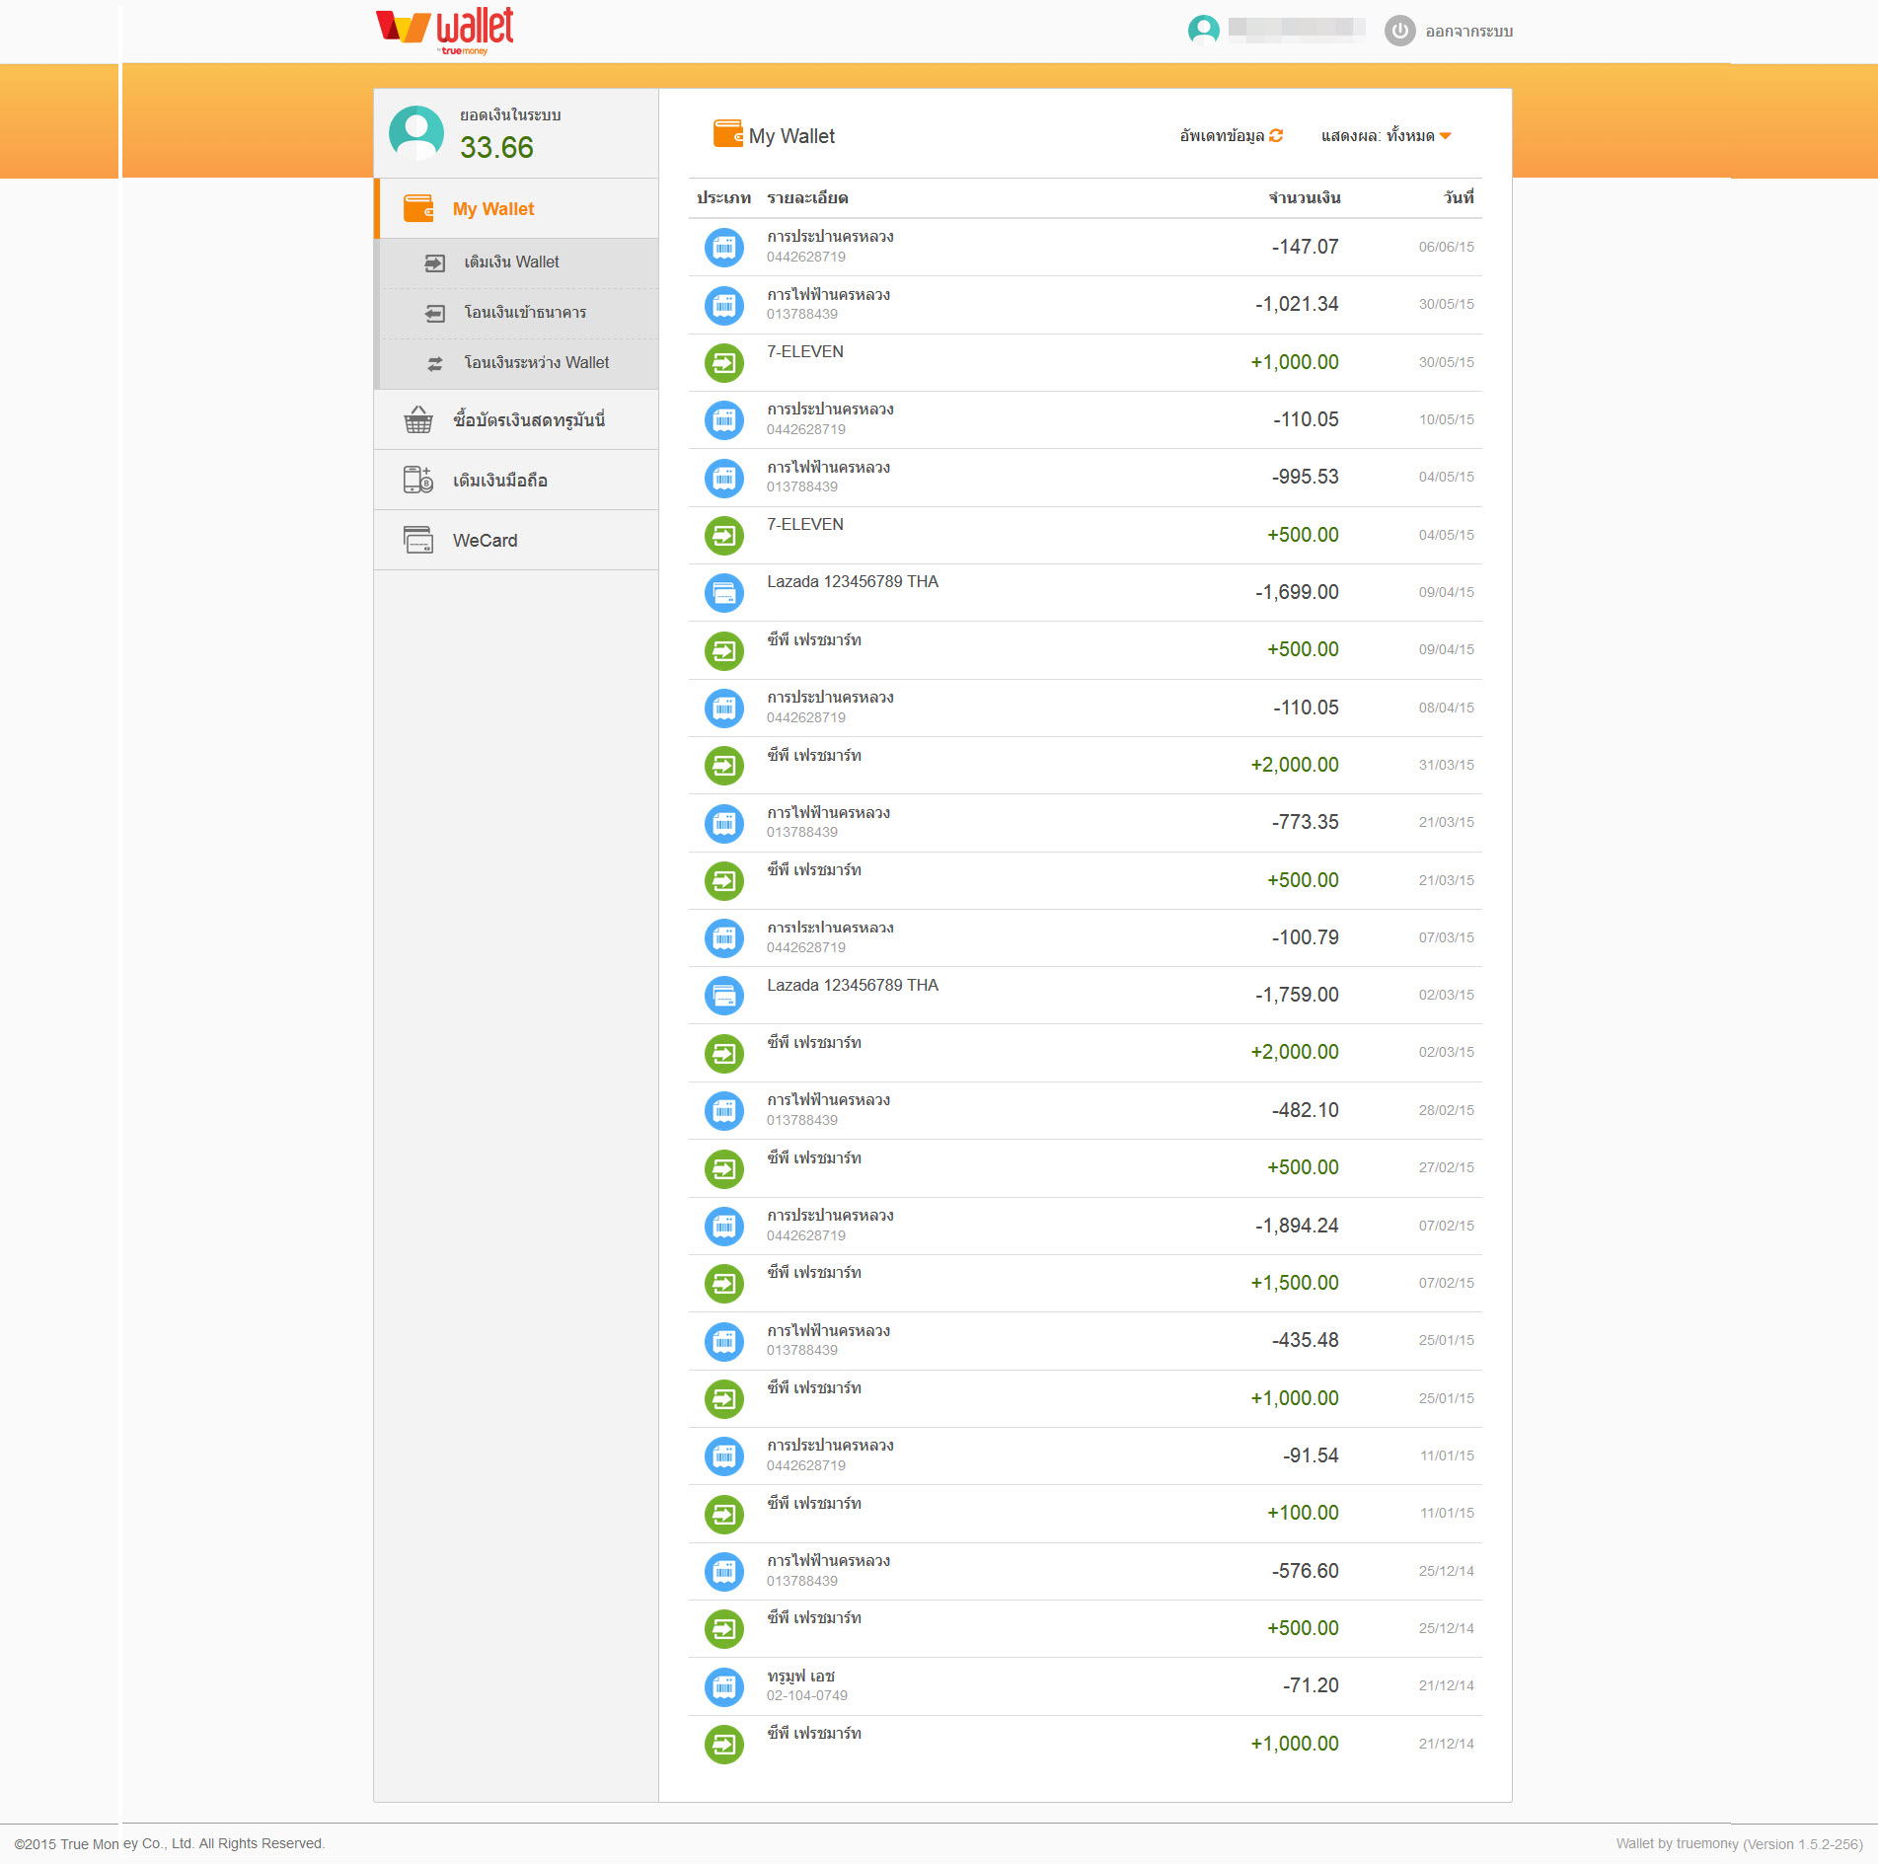The image size is (1878, 1864).
Task: Click amount -576.60 in the list
Action: point(1305,1571)
